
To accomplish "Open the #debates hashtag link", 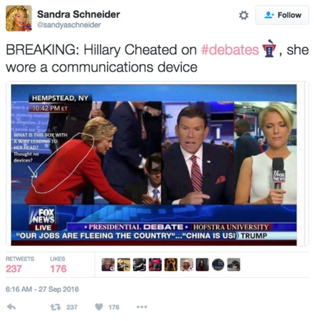I will [230, 50].
